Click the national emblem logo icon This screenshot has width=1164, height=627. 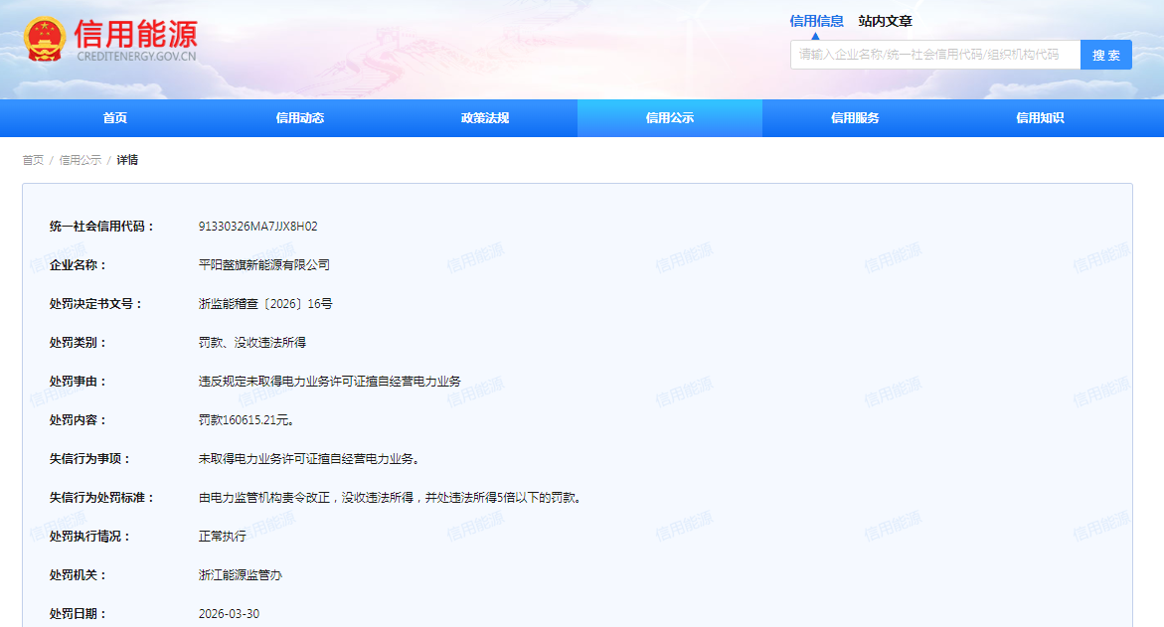(x=44, y=40)
